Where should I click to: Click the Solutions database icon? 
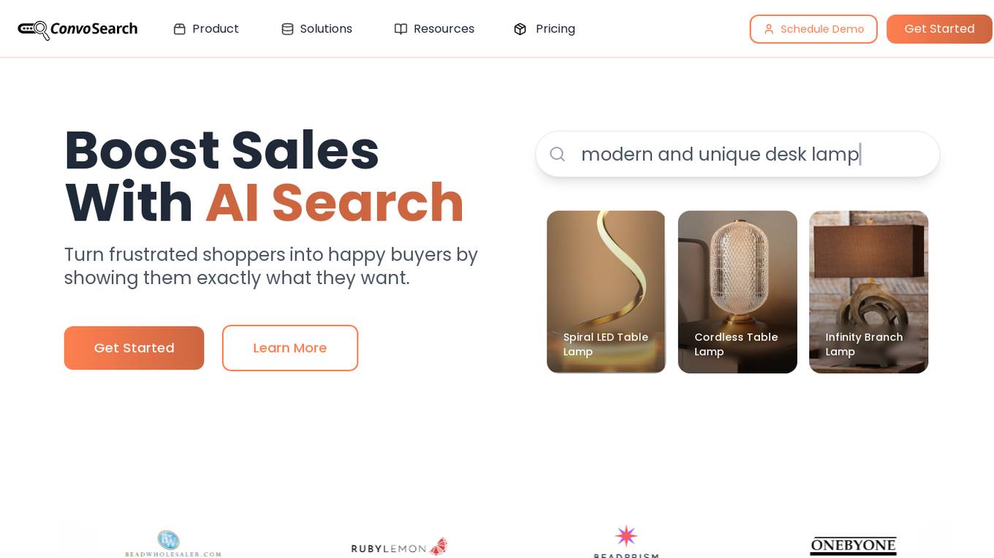(x=287, y=29)
